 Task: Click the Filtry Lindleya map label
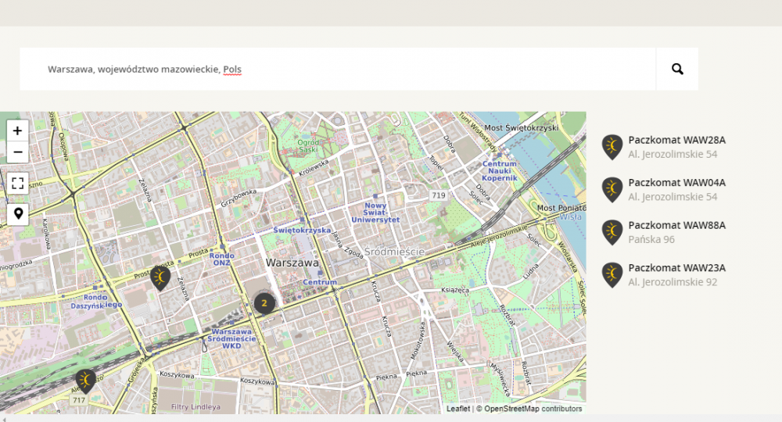click(x=195, y=407)
